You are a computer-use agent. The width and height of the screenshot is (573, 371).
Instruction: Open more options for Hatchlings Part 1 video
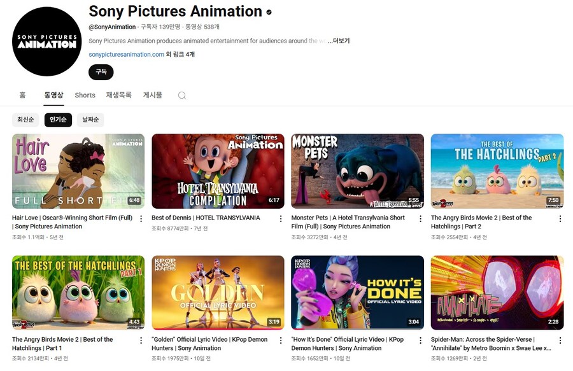coord(141,340)
